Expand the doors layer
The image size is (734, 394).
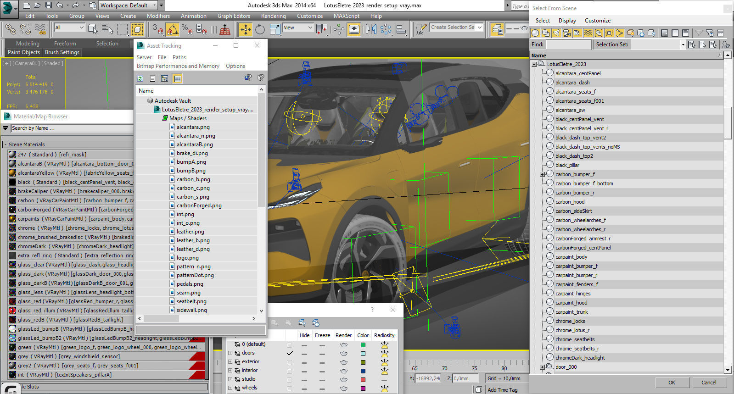click(x=230, y=353)
